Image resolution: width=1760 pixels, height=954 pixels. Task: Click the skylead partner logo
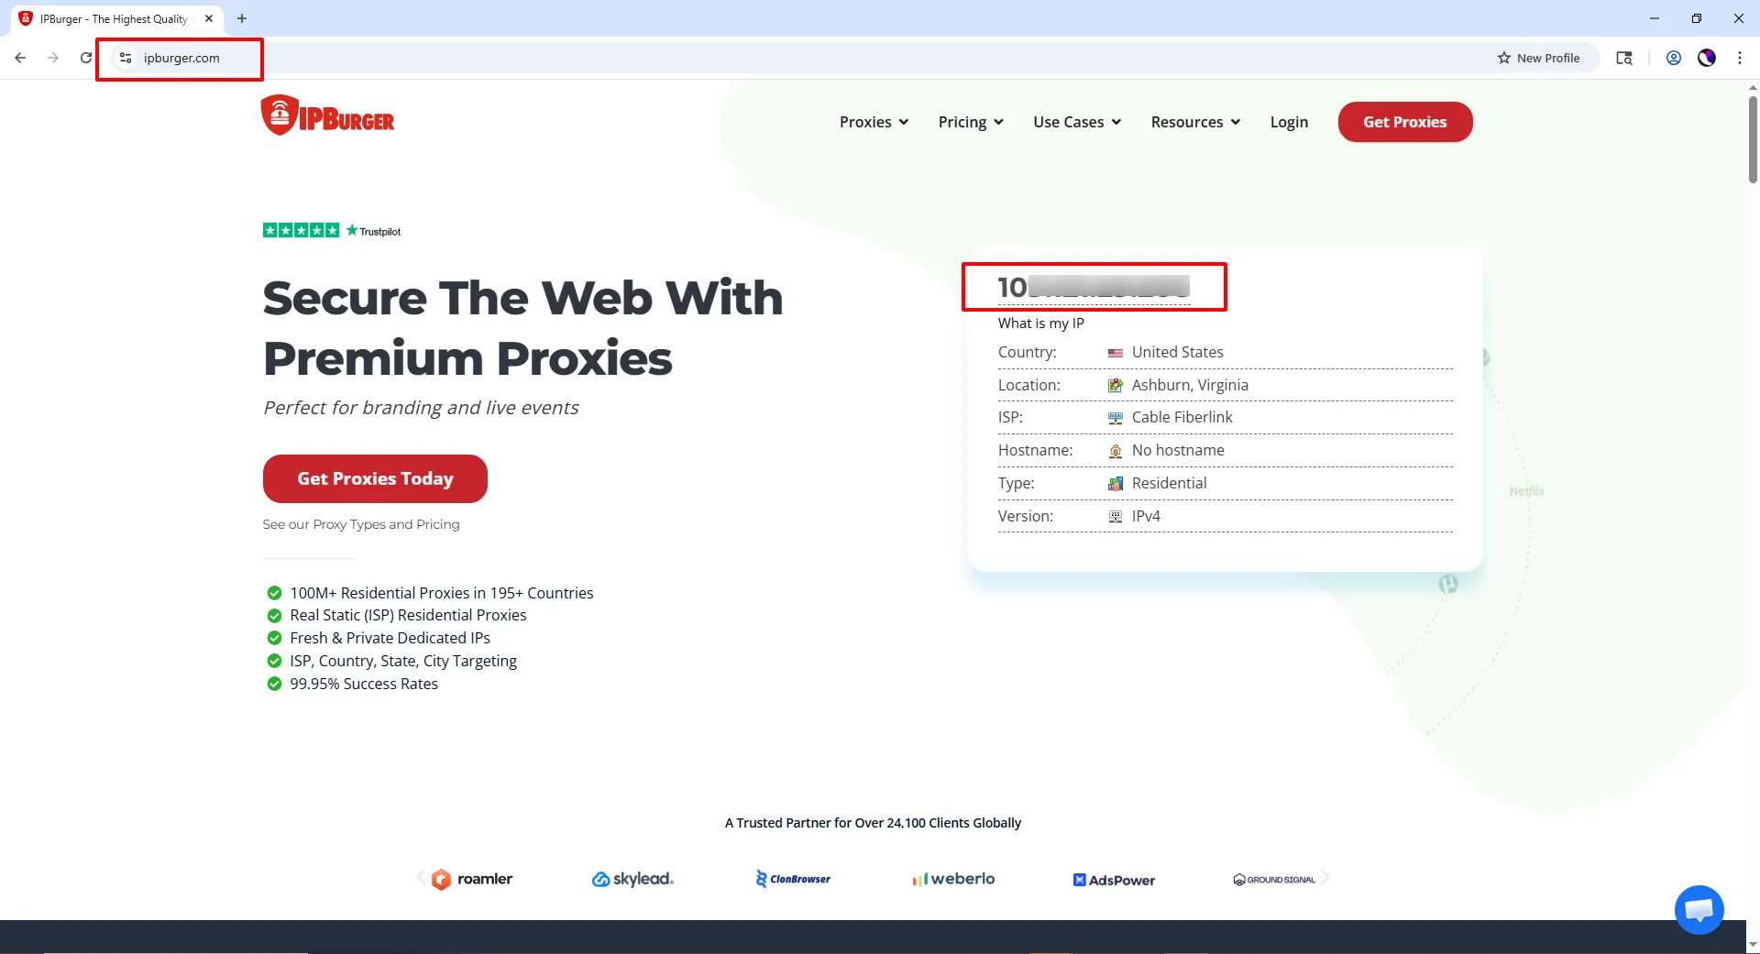point(632,879)
